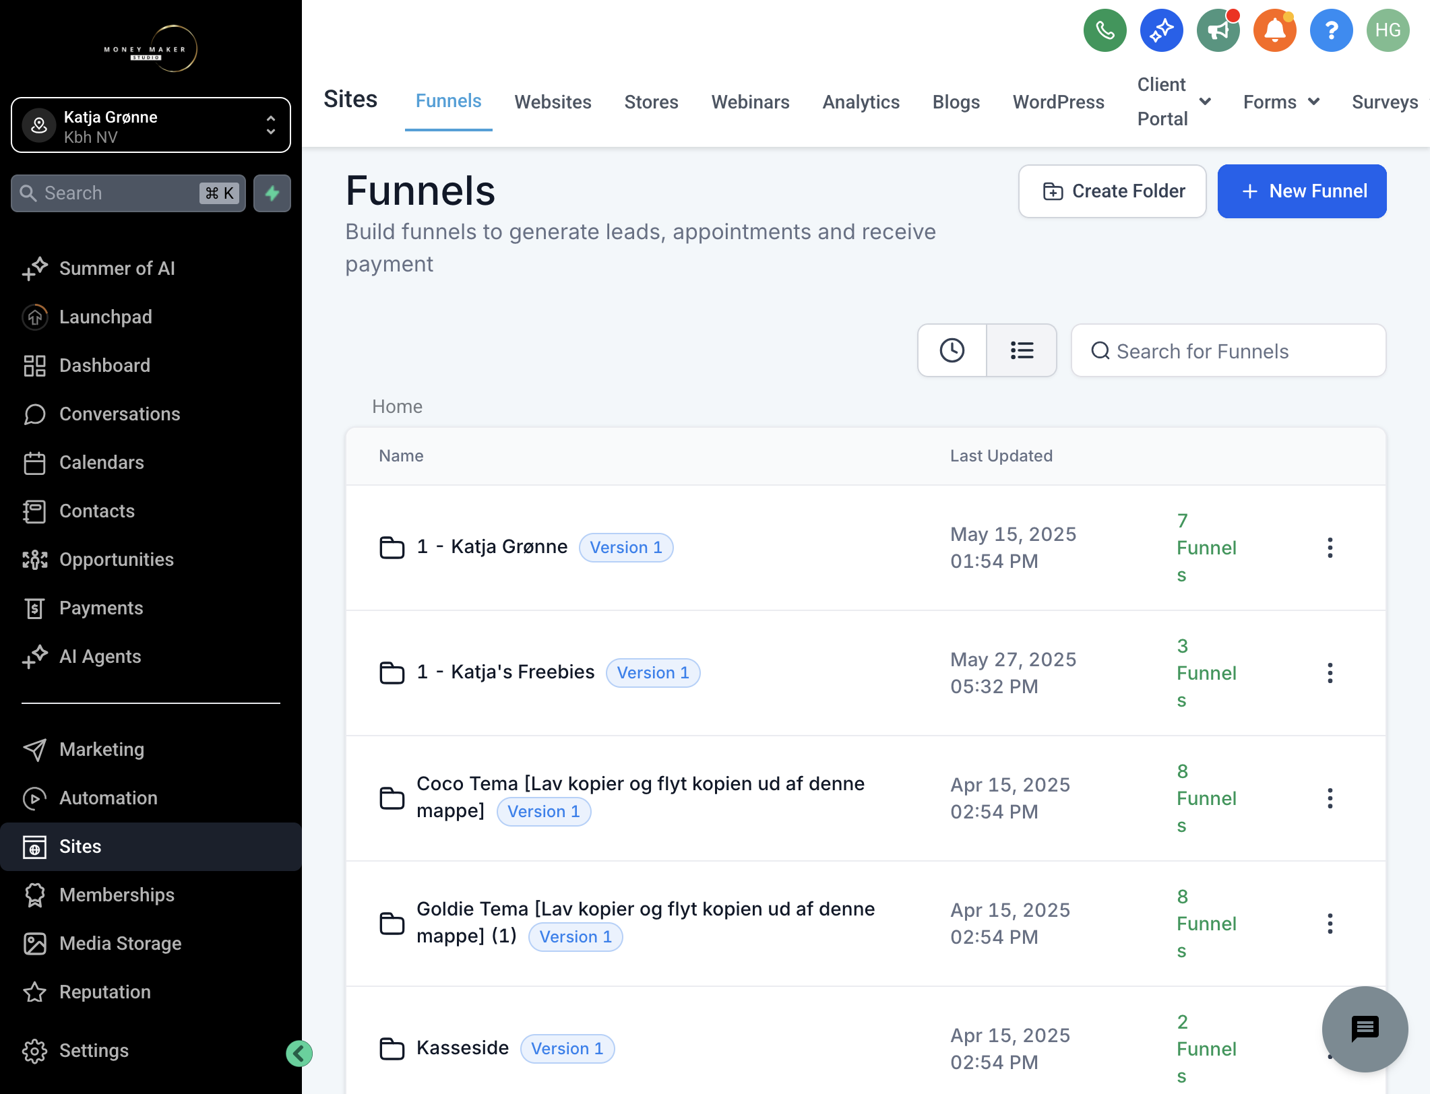Open Reputation in the sidebar

click(x=151, y=992)
